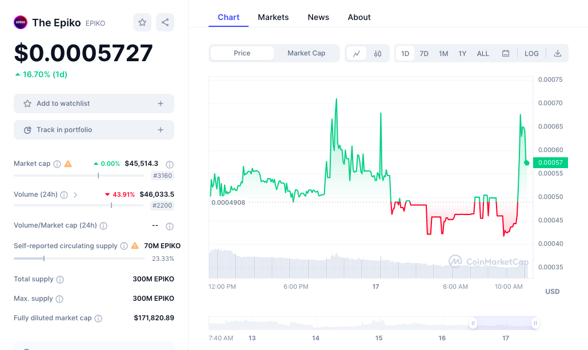The image size is (588, 350).
Task: Open the About tab
Action: (359, 17)
